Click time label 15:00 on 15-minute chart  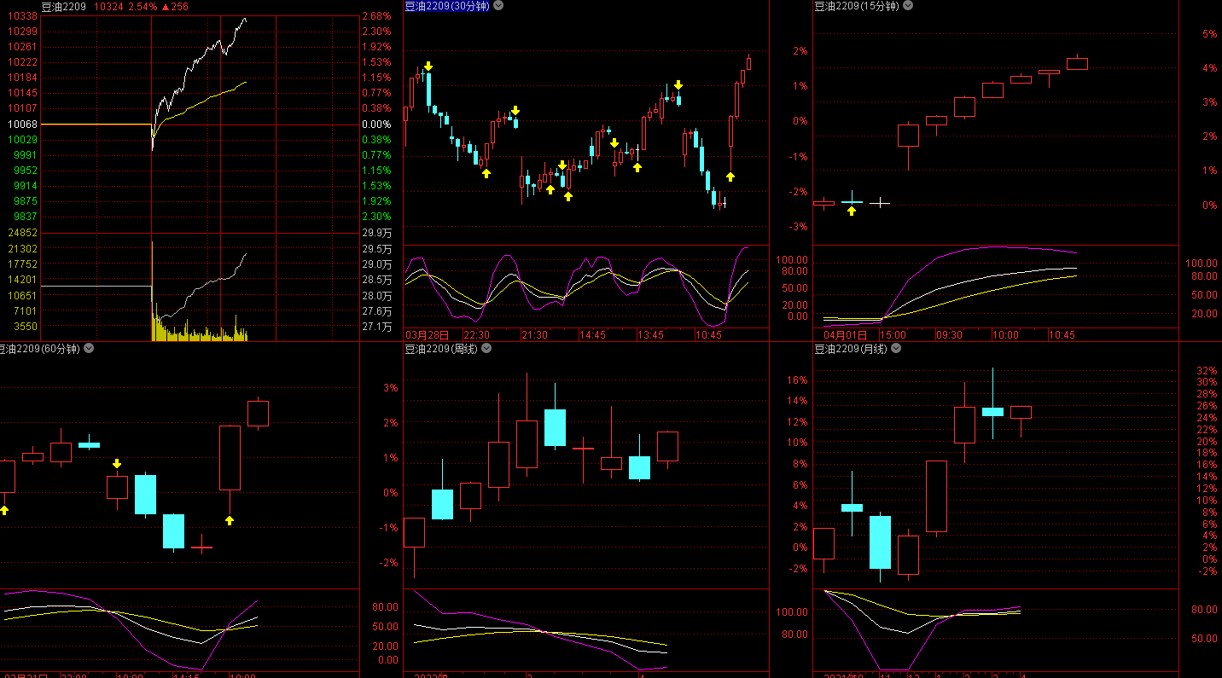click(x=893, y=335)
